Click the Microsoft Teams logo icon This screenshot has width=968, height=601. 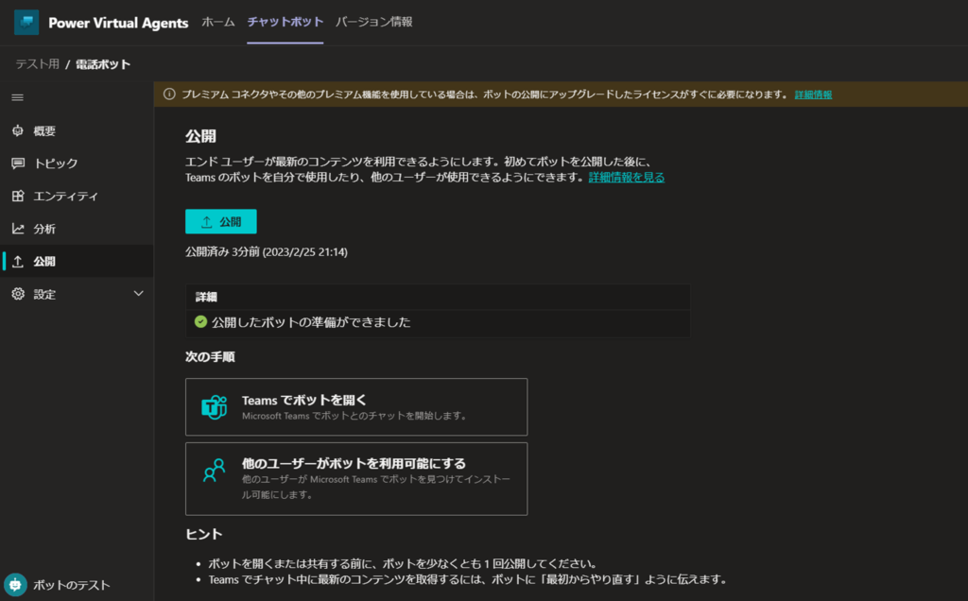[215, 407]
